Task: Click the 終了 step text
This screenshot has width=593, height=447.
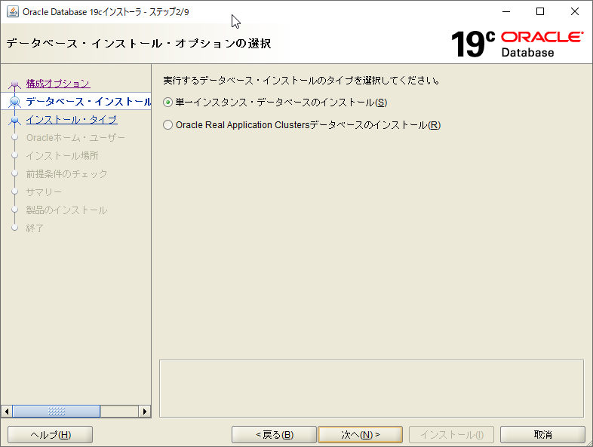Action: click(35, 228)
